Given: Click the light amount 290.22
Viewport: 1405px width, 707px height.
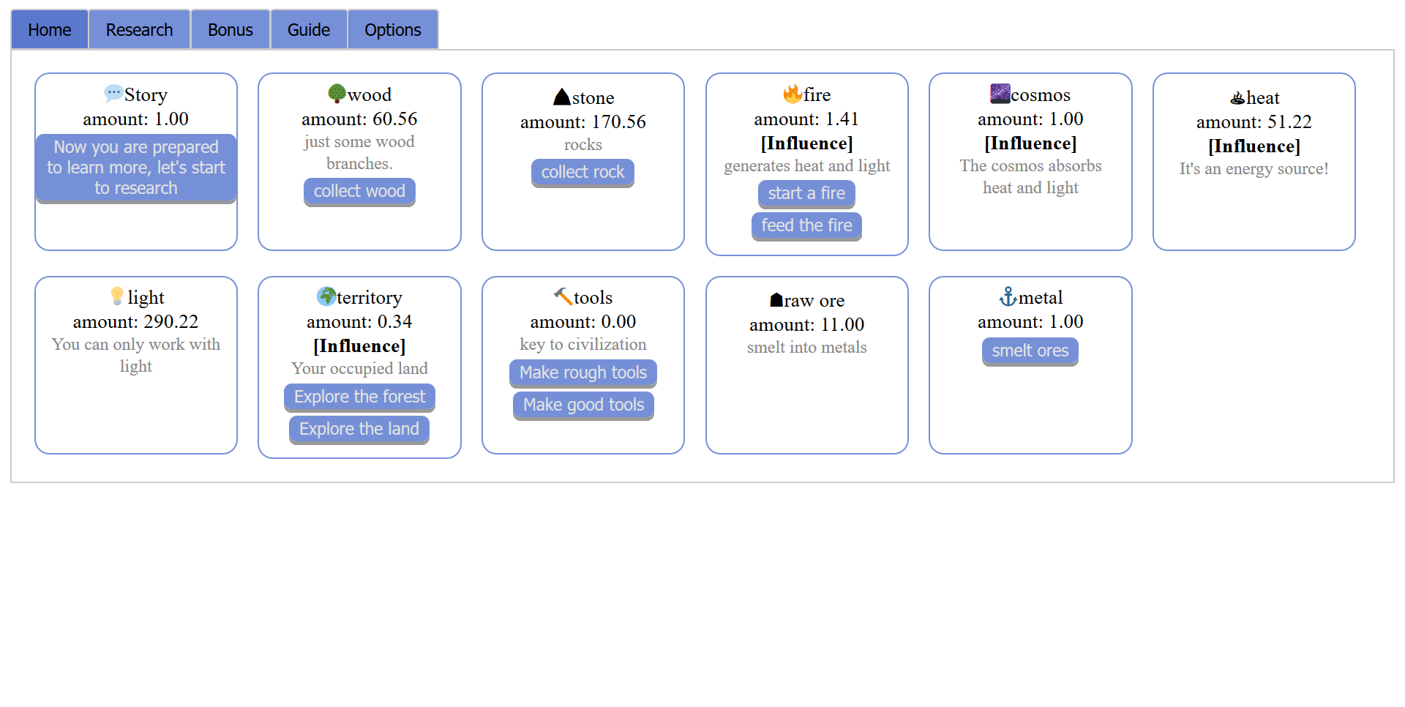Looking at the screenshot, I should pos(136,321).
